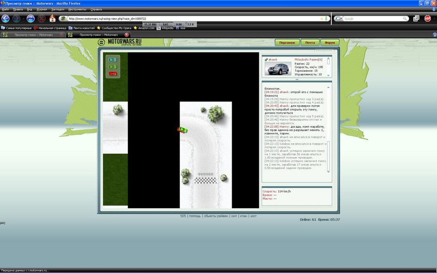This screenshot has width=437, height=273.
Task: Click the Mitsubishi Pajero car thumbnail
Action: click(x=278, y=69)
